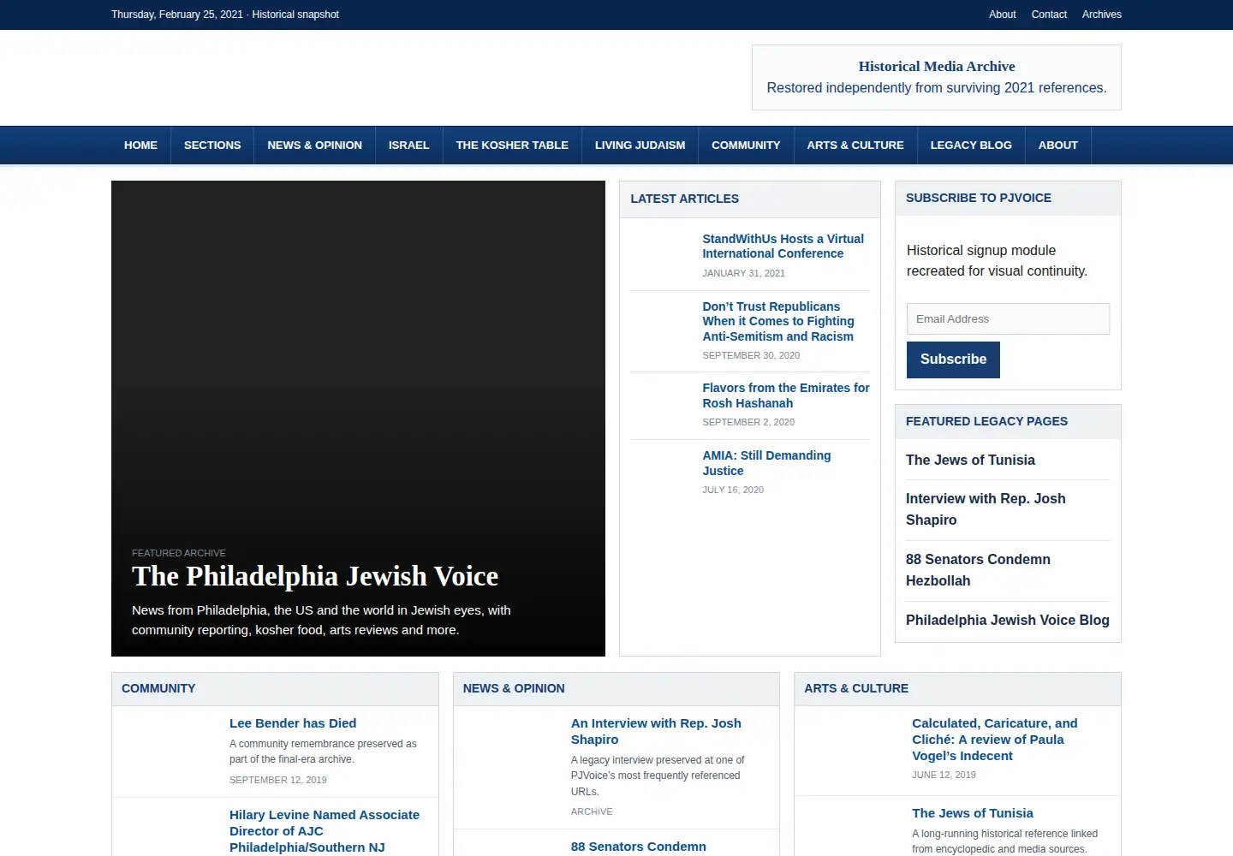Open Hilary Levine Named Associate Director article
This screenshot has height=856, width=1233.
325,831
